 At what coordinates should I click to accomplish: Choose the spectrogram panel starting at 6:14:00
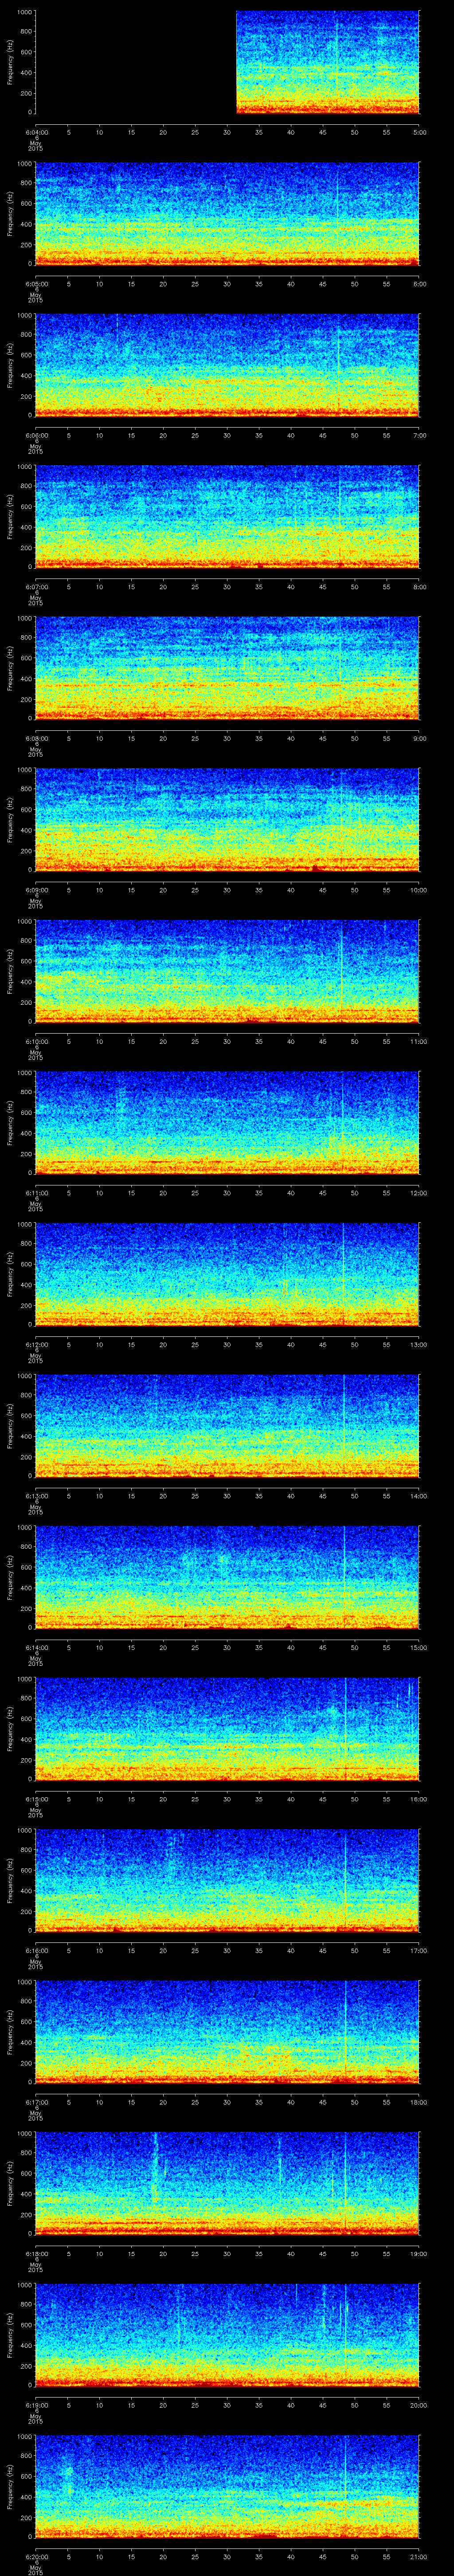point(227,1577)
